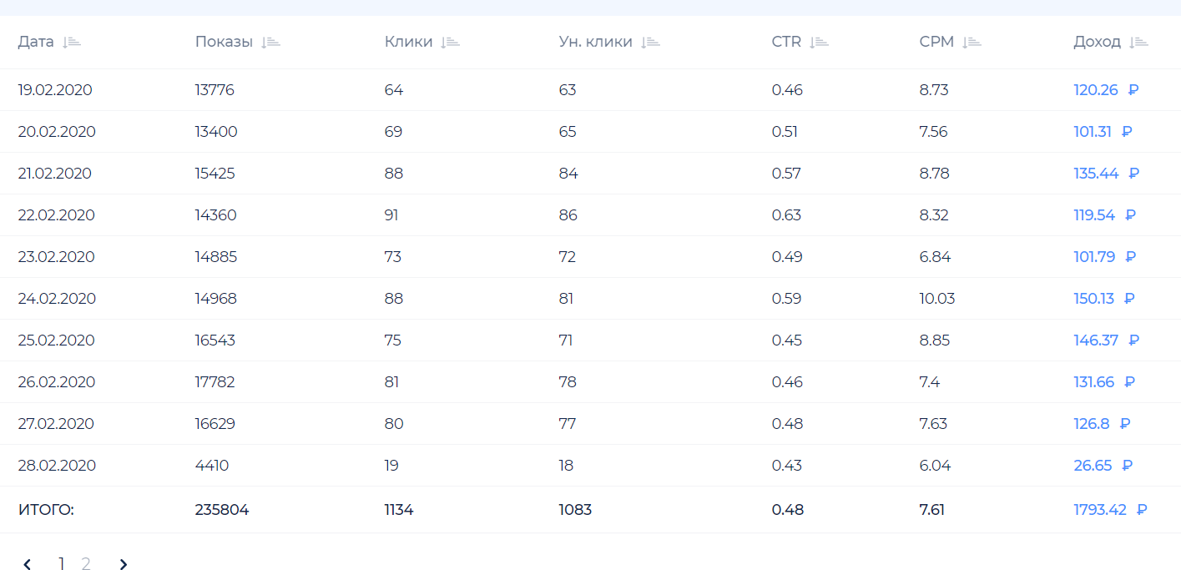Click income 26.65 ₽ for 28.02.2020
The width and height of the screenshot is (1181, 570).
point(1093,466)
